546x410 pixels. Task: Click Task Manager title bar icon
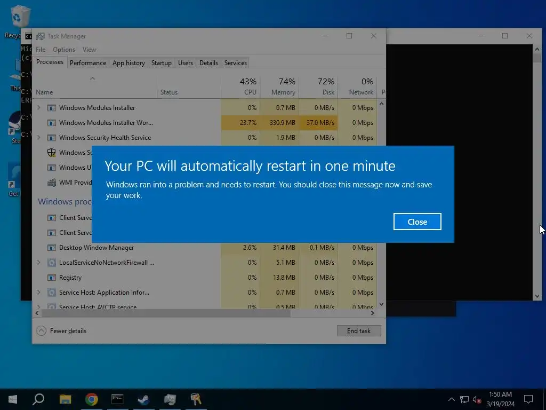coord(41,36)
